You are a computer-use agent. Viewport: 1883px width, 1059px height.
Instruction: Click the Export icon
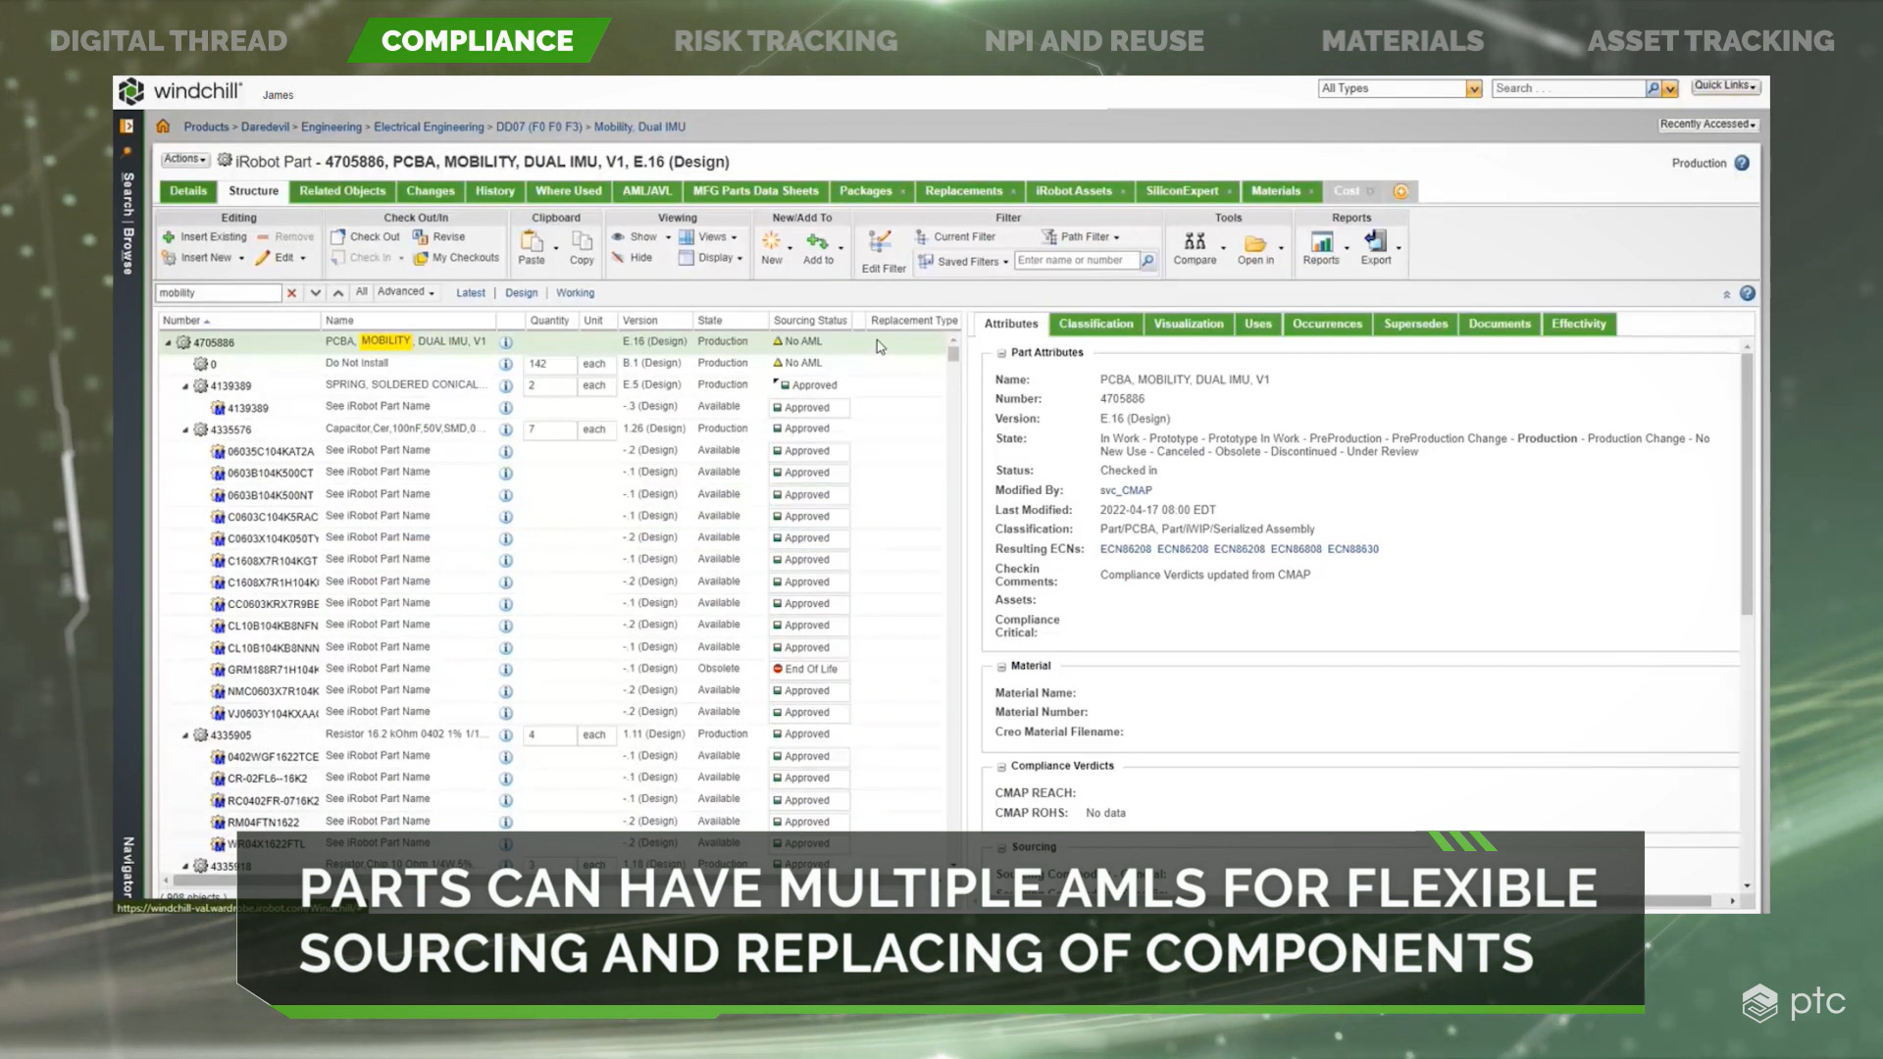tap(1375, 241)
